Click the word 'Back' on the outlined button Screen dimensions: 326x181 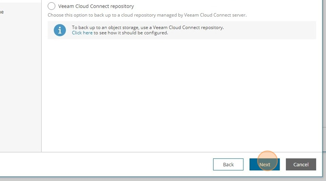pos(228,164)
